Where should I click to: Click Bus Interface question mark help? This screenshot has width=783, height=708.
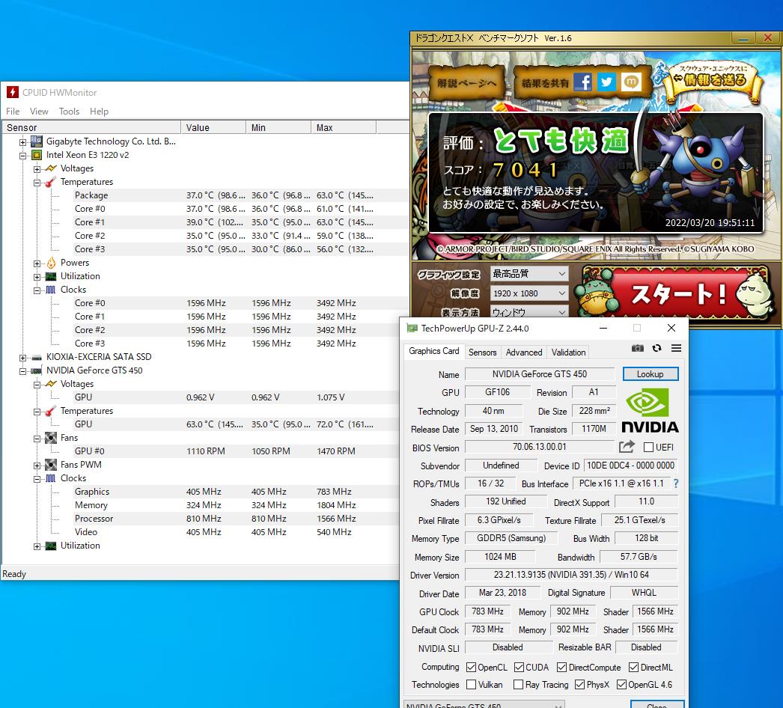(676, 483)
